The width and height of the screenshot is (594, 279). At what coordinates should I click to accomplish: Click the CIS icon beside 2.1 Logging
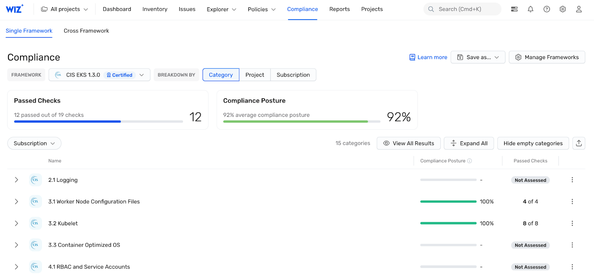35,180
